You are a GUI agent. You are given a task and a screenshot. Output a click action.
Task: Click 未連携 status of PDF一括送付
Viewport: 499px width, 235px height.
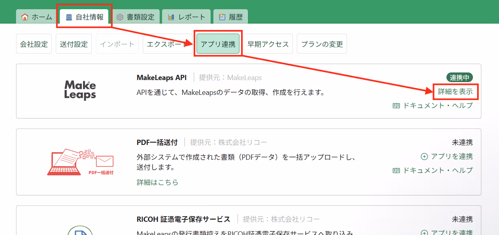click(462, 142)
